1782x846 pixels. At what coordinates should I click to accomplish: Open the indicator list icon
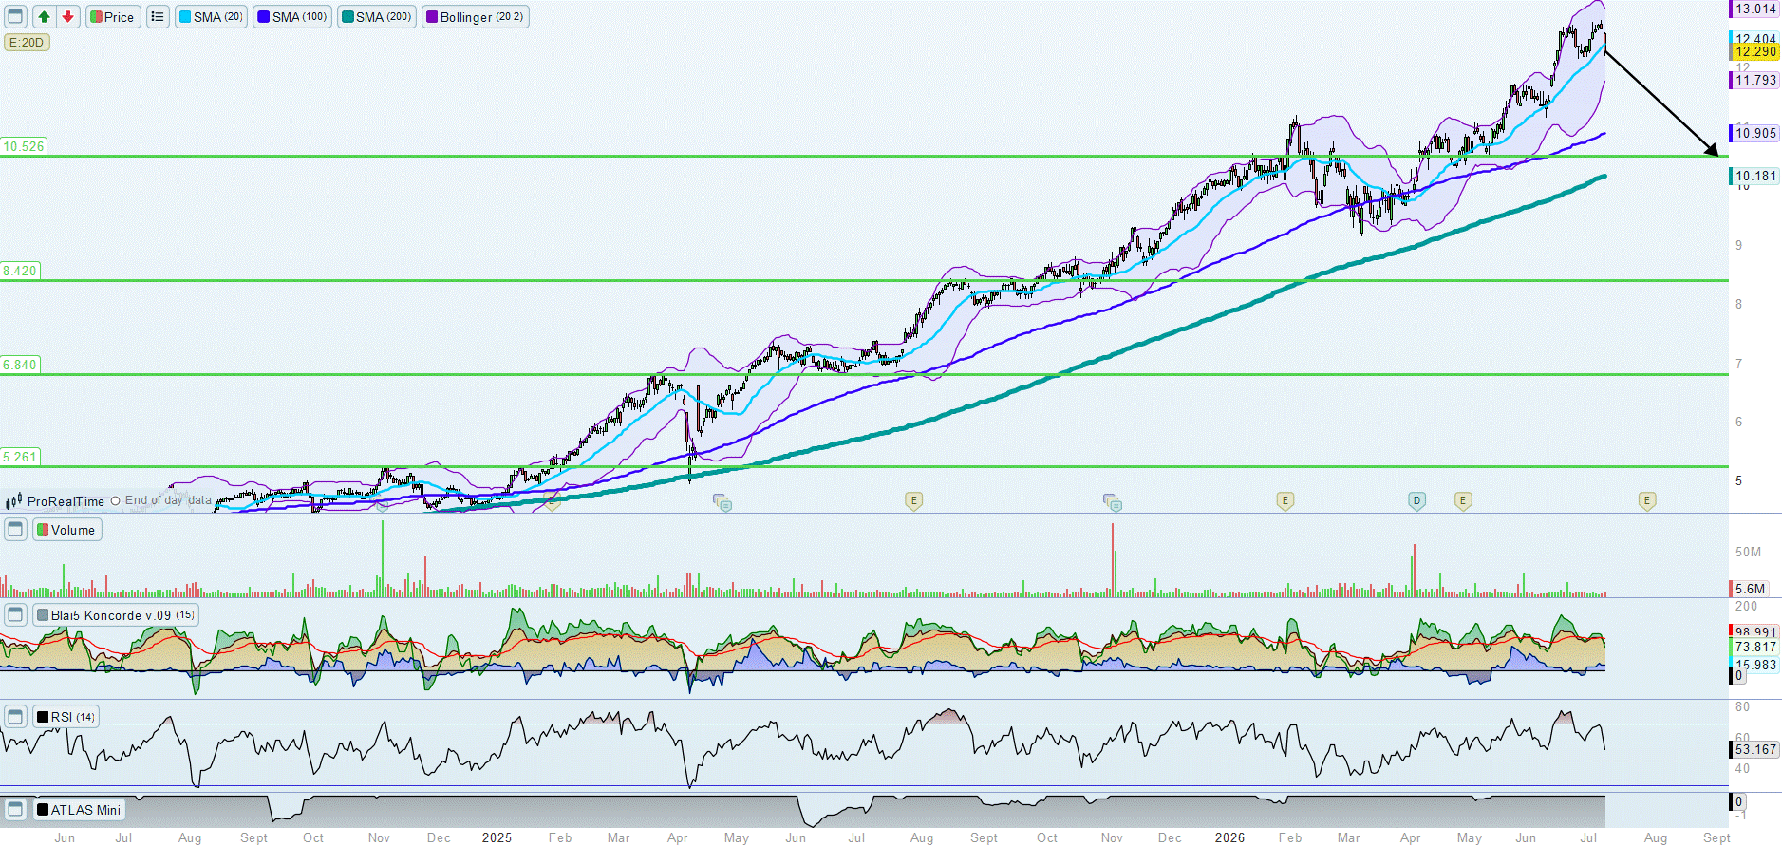pyautogui.click(x=158, y=17)
